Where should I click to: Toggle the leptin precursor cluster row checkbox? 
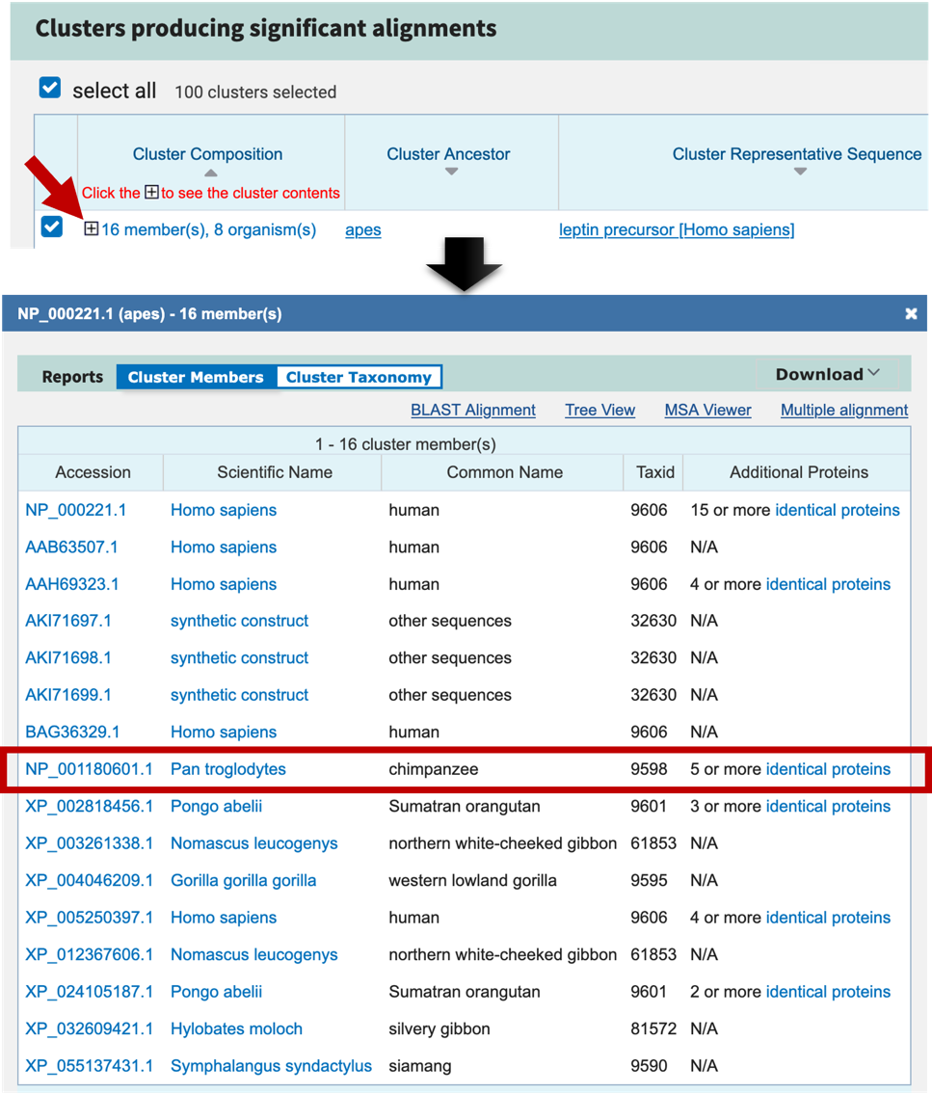[x=52, y=227]
